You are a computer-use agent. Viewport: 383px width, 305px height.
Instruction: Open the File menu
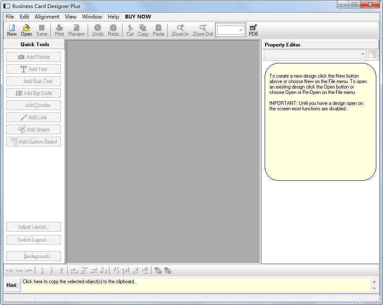tap(10, 17)
